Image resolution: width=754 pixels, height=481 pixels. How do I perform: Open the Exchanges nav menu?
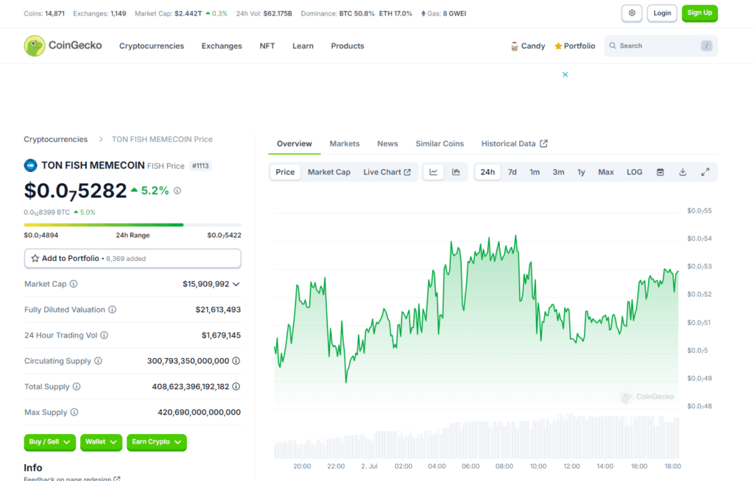tap(222, 46)
